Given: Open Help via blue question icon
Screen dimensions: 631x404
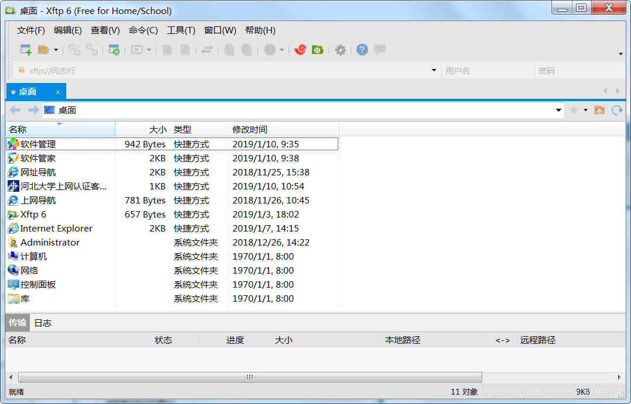Looking at the screenshot, I should click(362, 50).
